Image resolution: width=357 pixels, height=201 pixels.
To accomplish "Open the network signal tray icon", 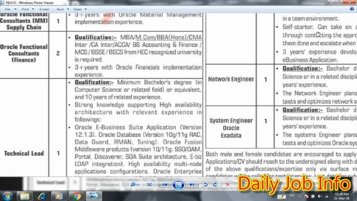I will pyautogui.click(x=326, y=196).
